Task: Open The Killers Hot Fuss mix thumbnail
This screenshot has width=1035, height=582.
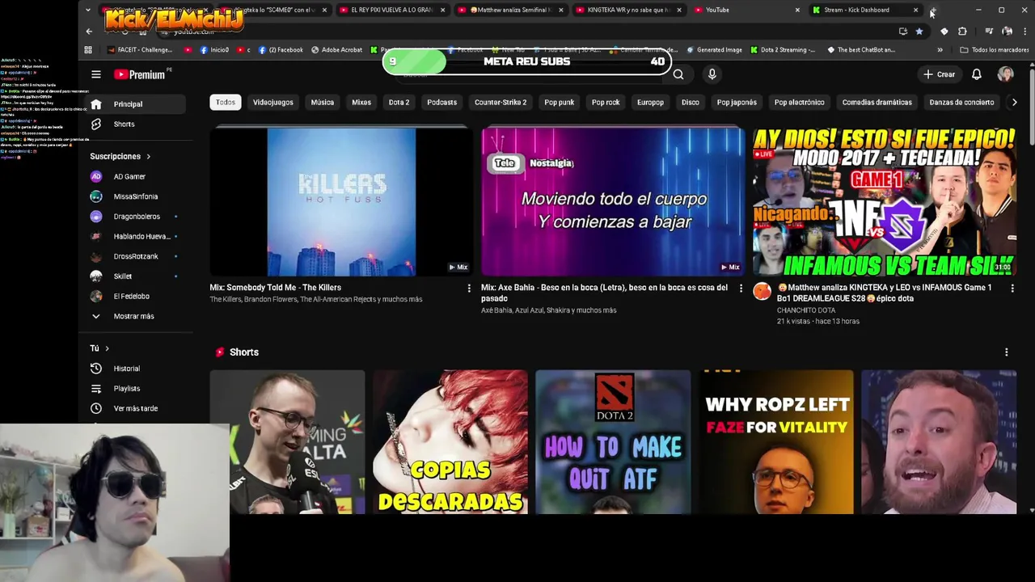Action: point(341,202)
